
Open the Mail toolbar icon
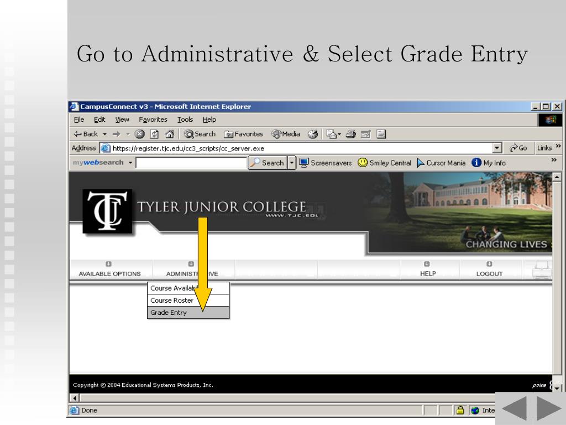point(331,134)
